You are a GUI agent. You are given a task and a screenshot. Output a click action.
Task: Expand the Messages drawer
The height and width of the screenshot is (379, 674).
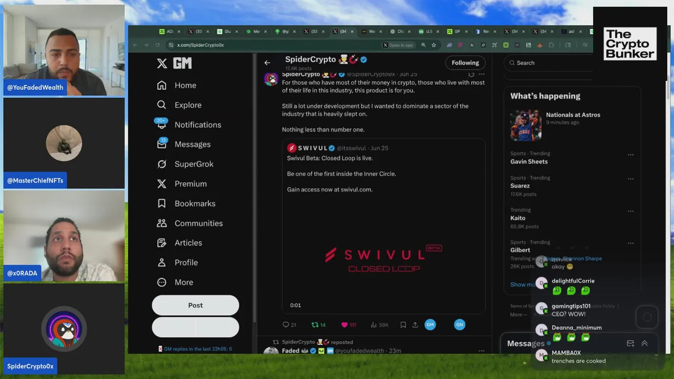coord(644,343)
